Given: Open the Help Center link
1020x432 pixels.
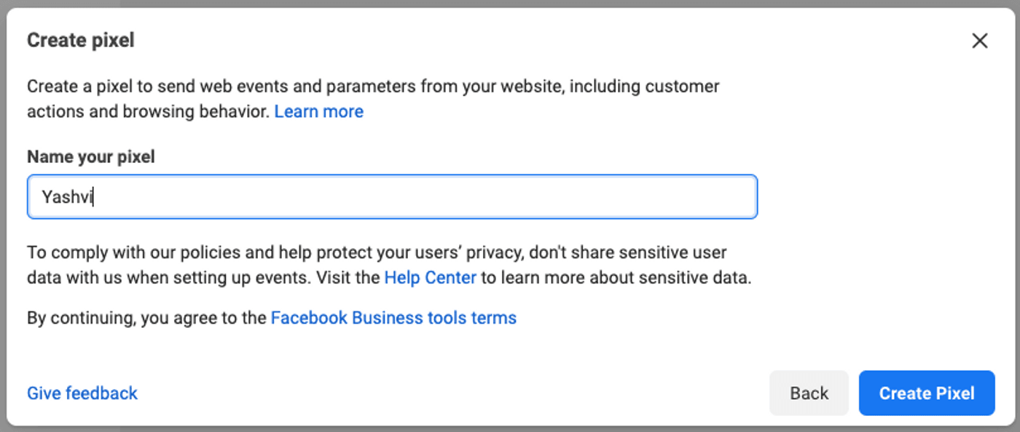Looking at the screenshot, I should tap(430, 277).
